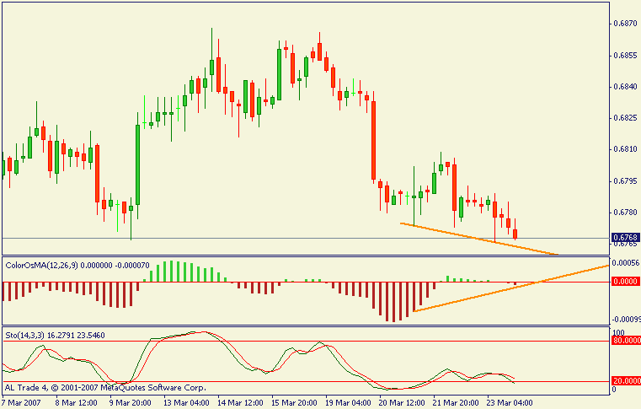
Task: Click the last red candle on the chart
Action: (515, 234)
